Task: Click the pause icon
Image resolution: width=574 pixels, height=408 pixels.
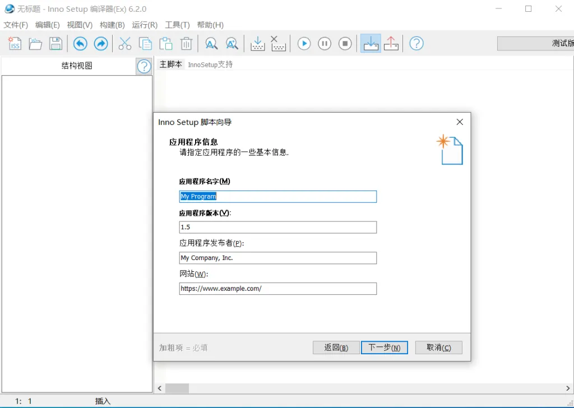Action: (325, 44)
